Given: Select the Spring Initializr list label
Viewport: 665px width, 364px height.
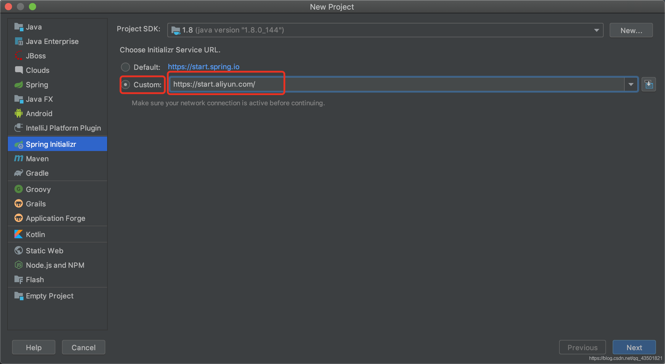Looking at the screenshot, I should click(x=51, y=144).
